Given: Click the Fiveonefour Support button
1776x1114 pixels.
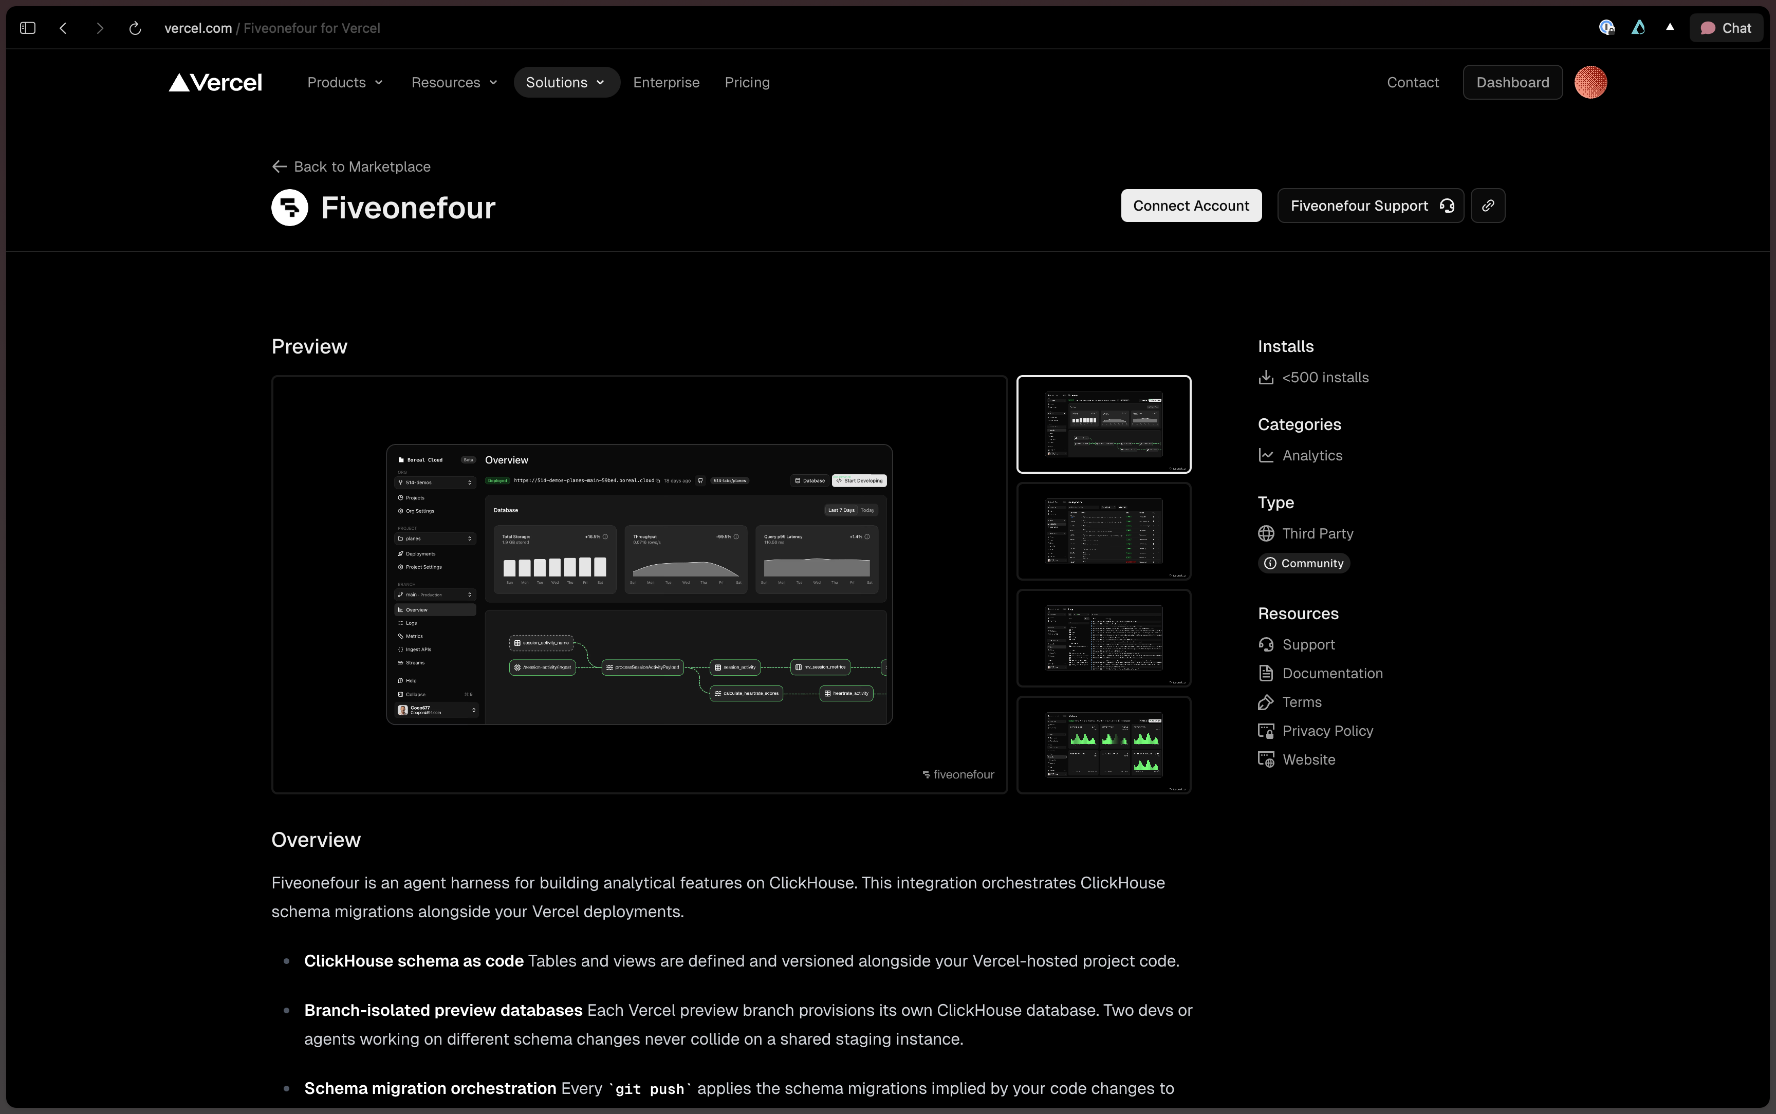Looking at the screenshot, I should pos(1370,206).
